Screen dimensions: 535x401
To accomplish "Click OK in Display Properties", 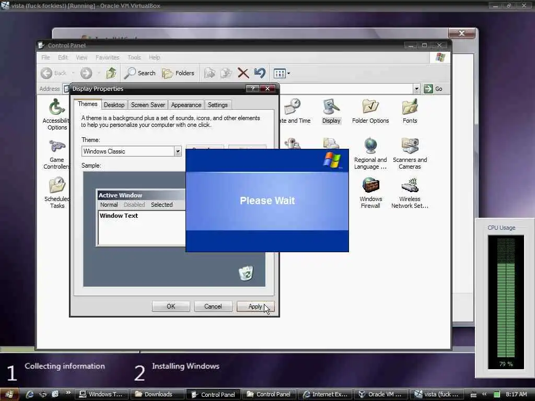I will [x=171, y=306].
